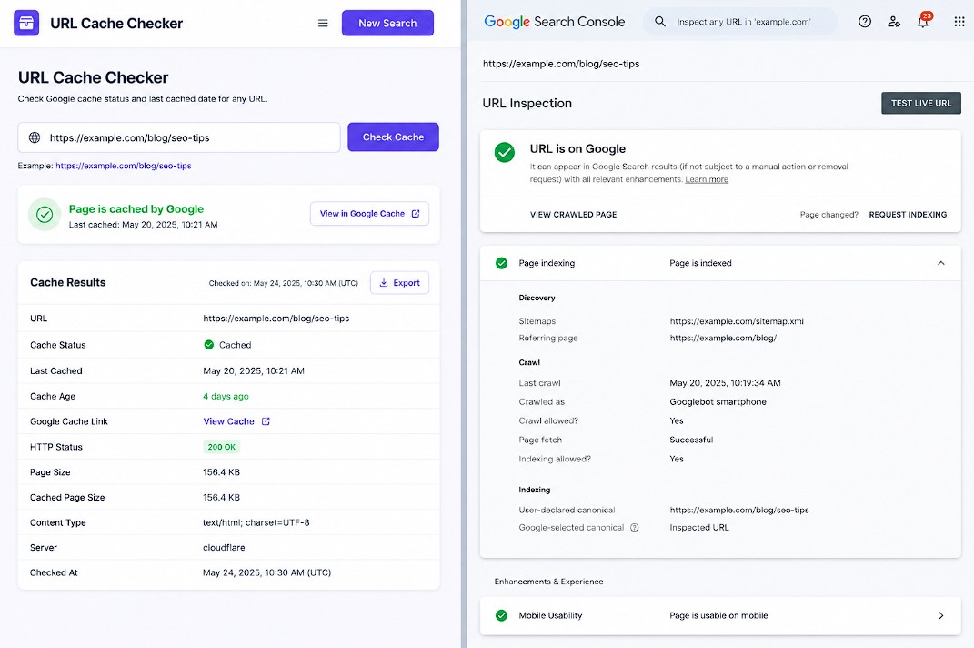This screenshot has height=648, width=974.
Task: Click the Check Cache button
Action: [393, 137]
